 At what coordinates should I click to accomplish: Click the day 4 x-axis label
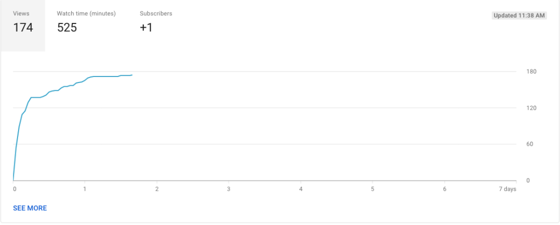point(301,189)
